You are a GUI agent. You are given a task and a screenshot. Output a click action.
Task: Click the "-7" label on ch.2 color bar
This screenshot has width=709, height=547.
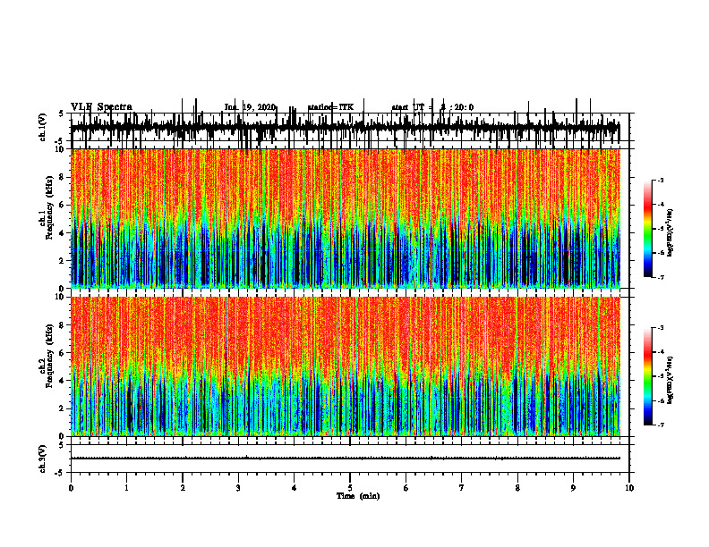coord(661,425)
